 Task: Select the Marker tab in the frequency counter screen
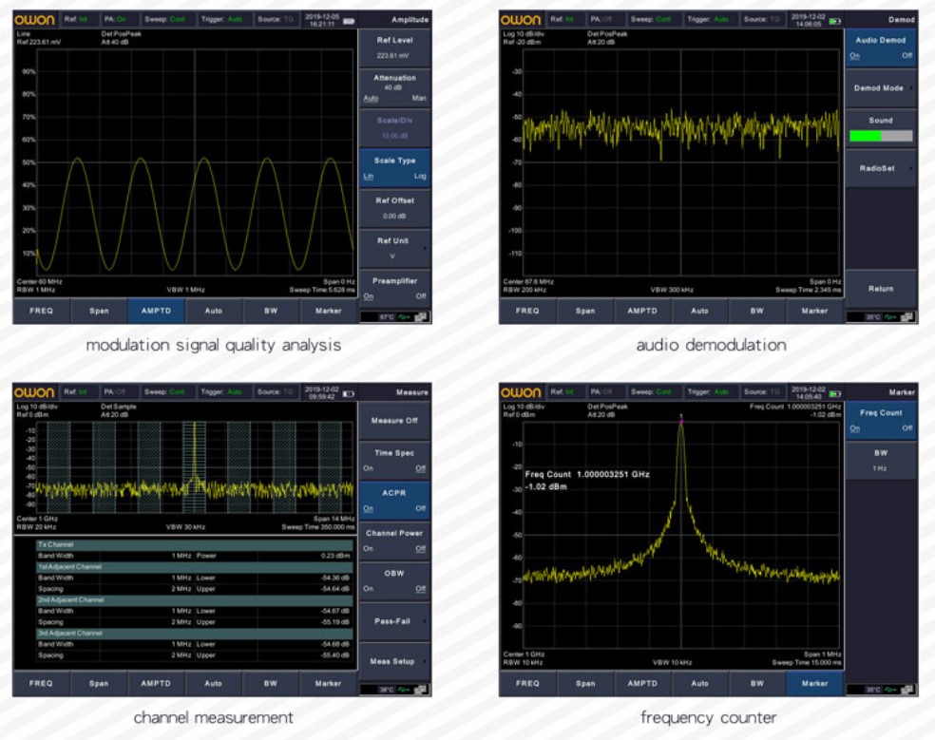tap(814, 682)
